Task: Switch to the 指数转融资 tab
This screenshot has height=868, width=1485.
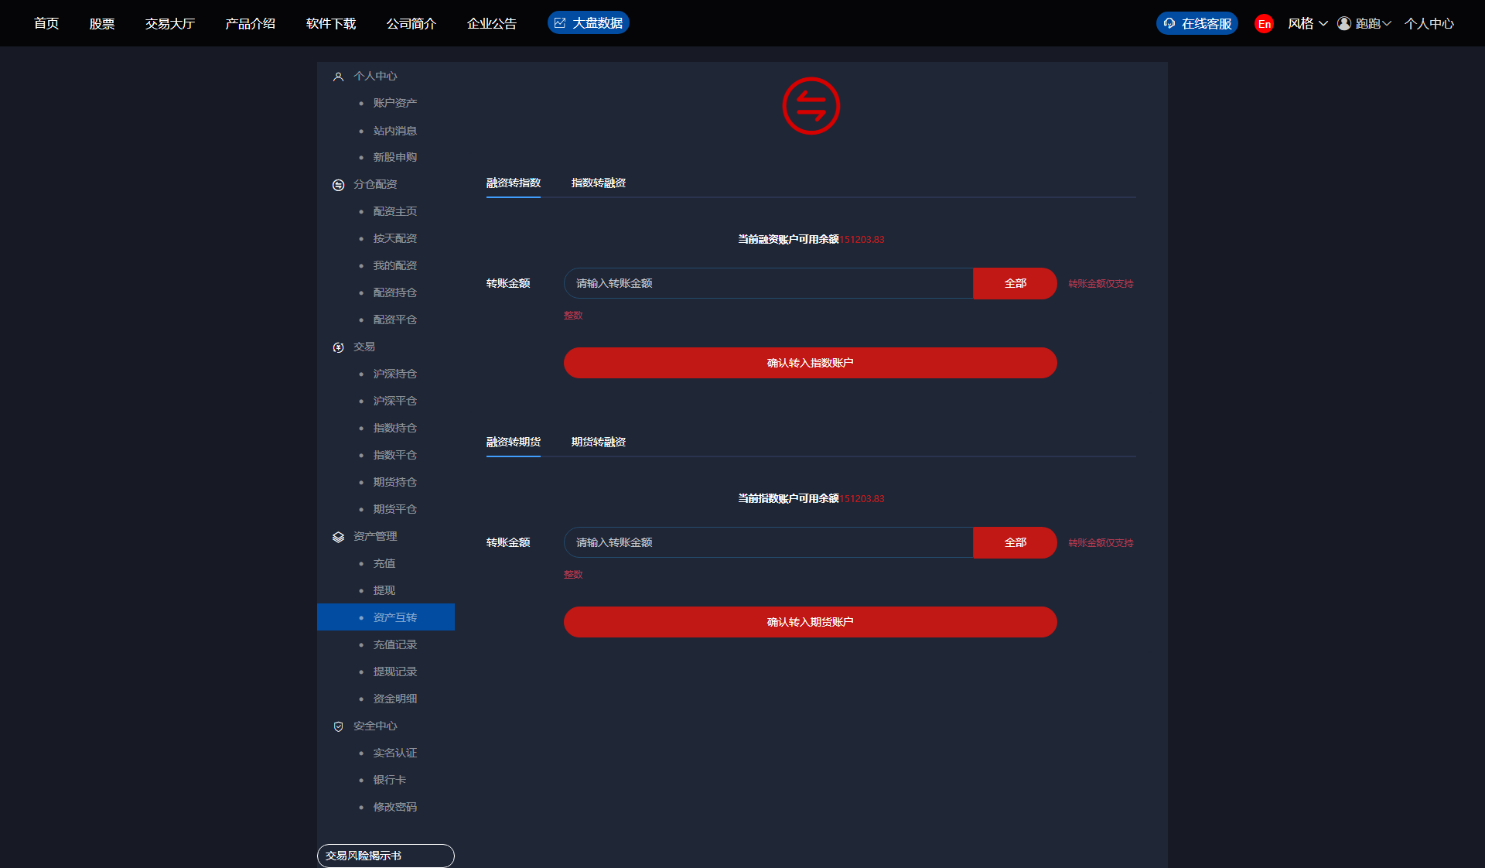Action: [598, 183]
